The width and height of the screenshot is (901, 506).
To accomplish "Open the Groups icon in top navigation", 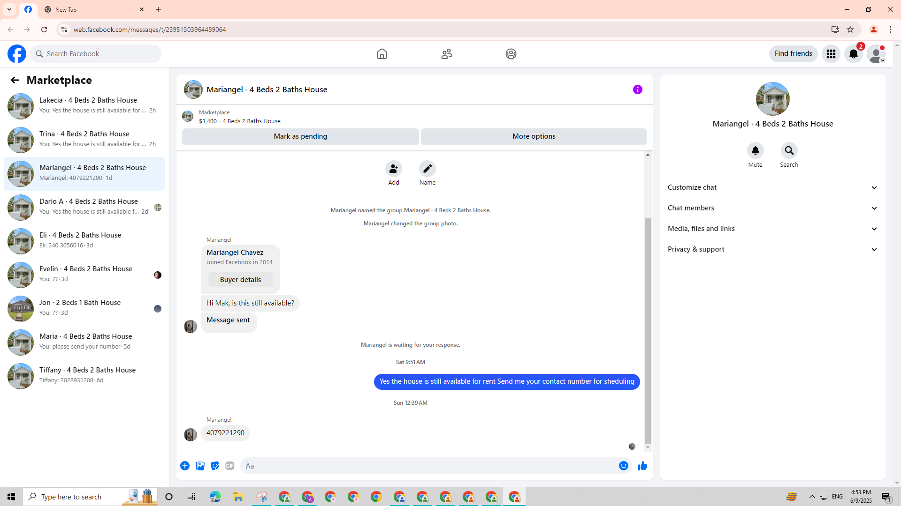I will pyautogui.click(x=511, y=54).
